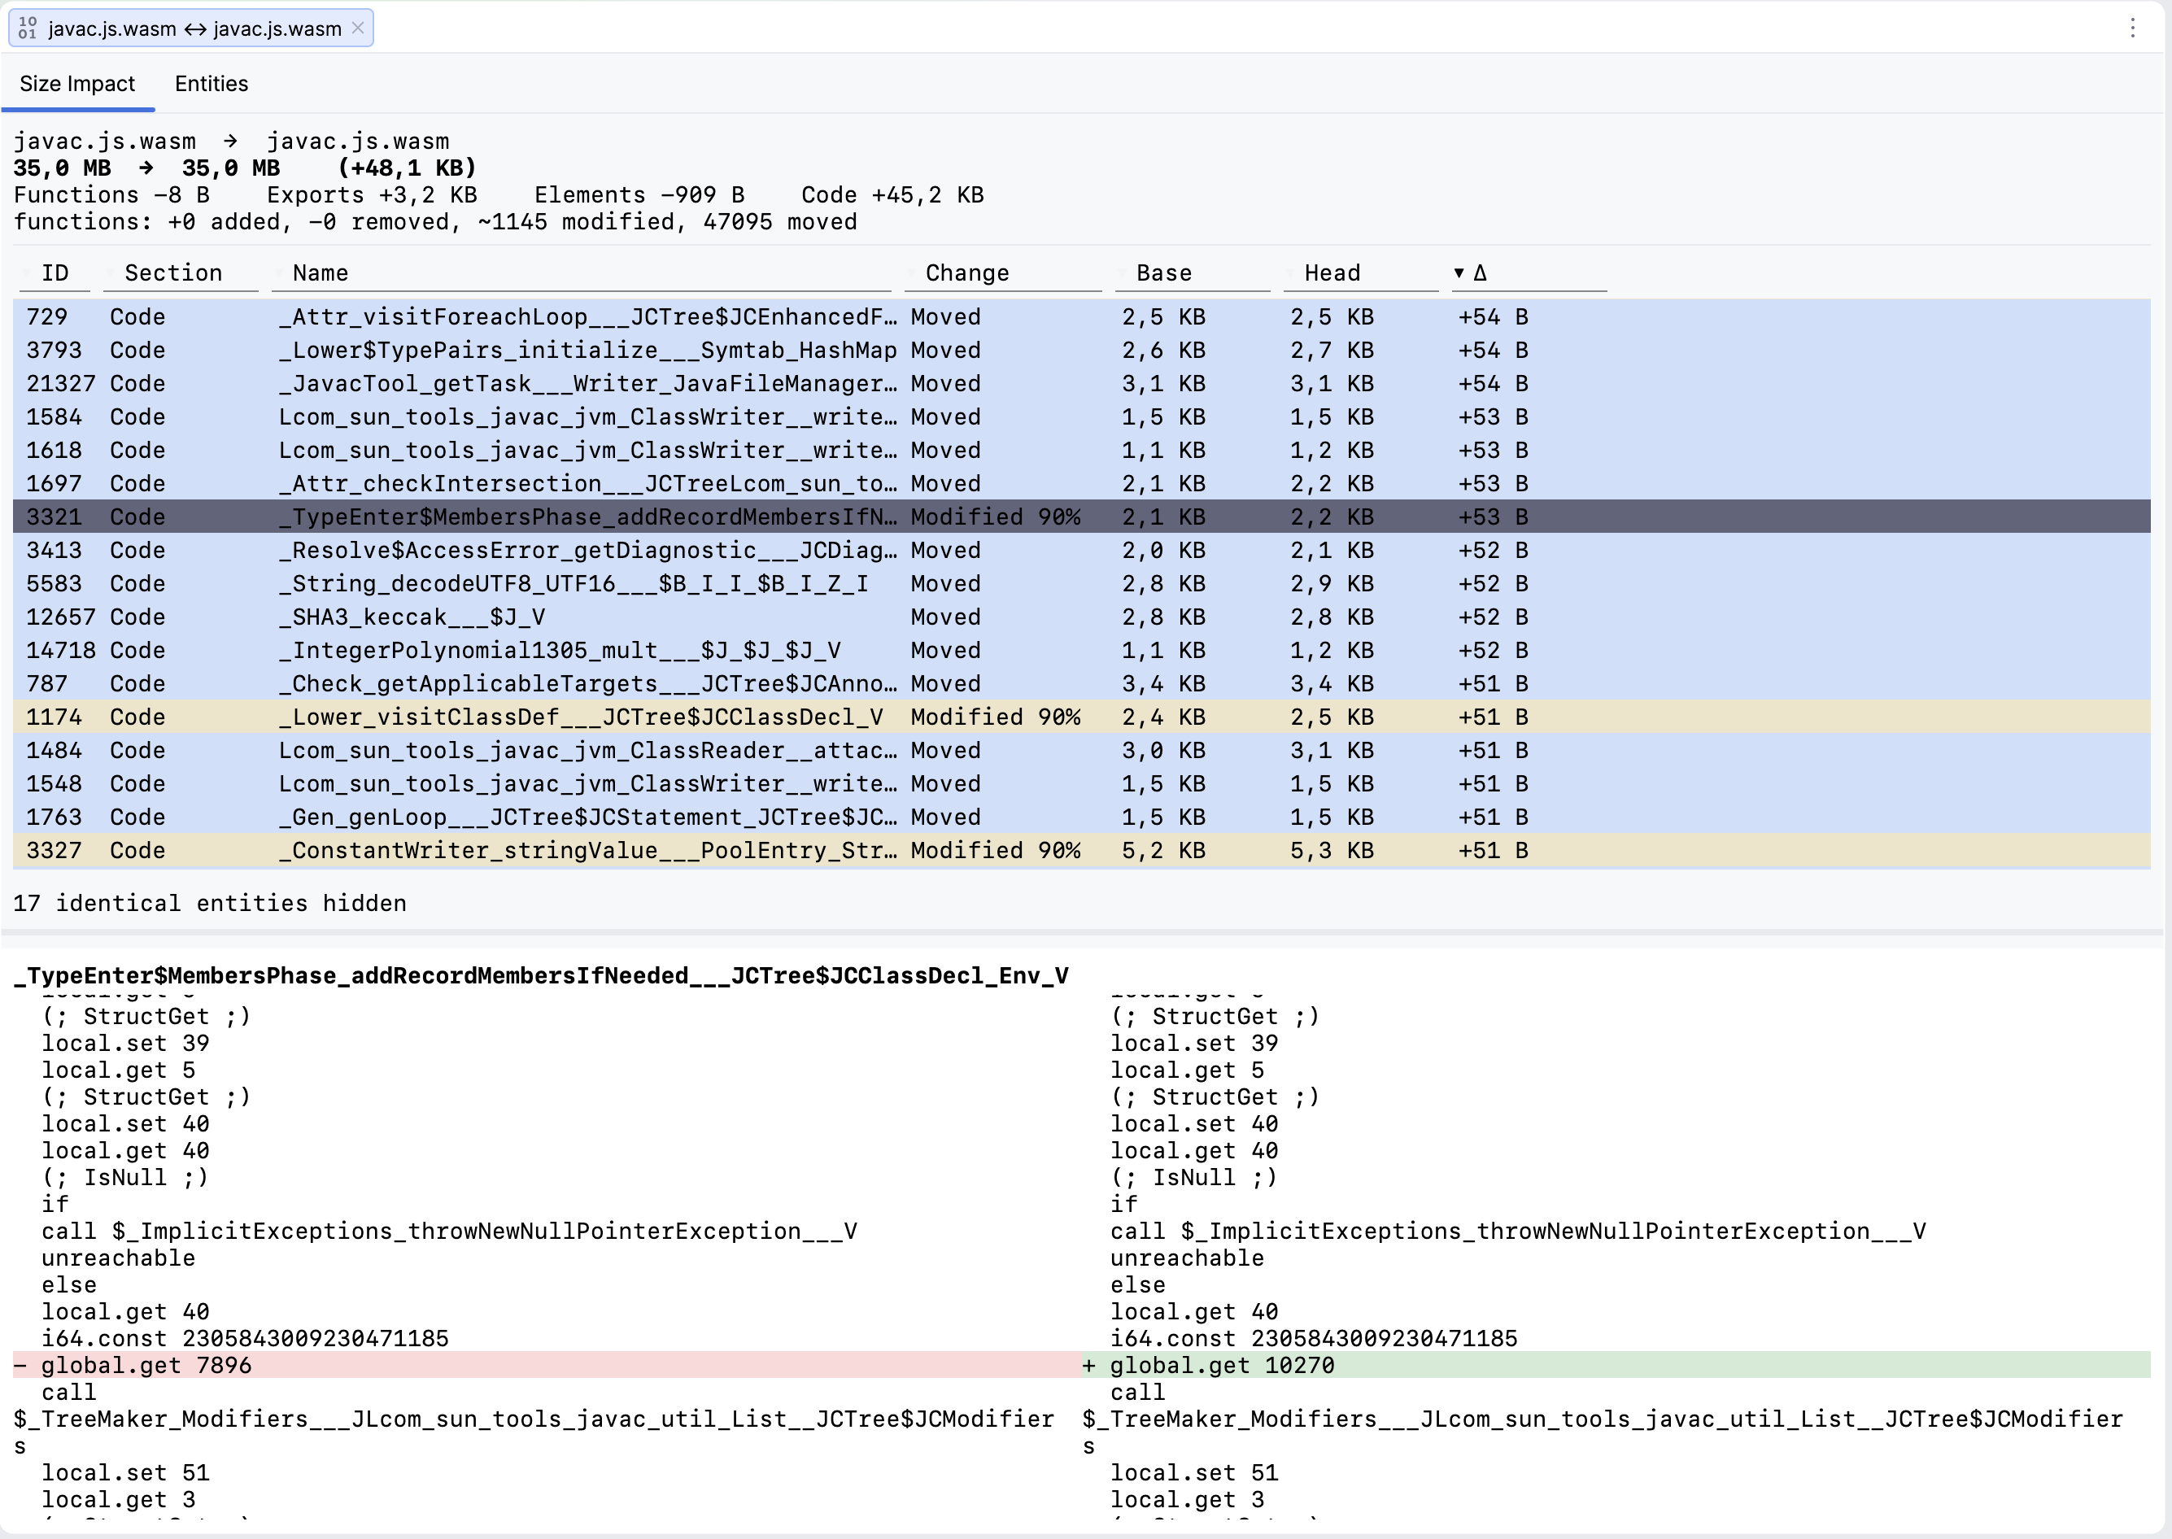Select row 1618 ClassWriter write
2172x1539 pixels.
pos(1081,450)
